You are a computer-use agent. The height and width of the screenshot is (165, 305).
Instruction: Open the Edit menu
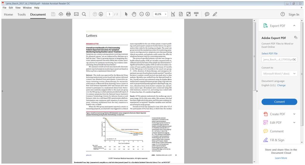pyautogui.click(x=11, y=7)
